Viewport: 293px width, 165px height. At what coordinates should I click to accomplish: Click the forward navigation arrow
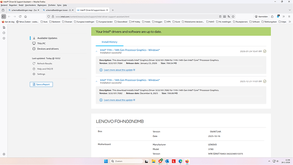14,17
